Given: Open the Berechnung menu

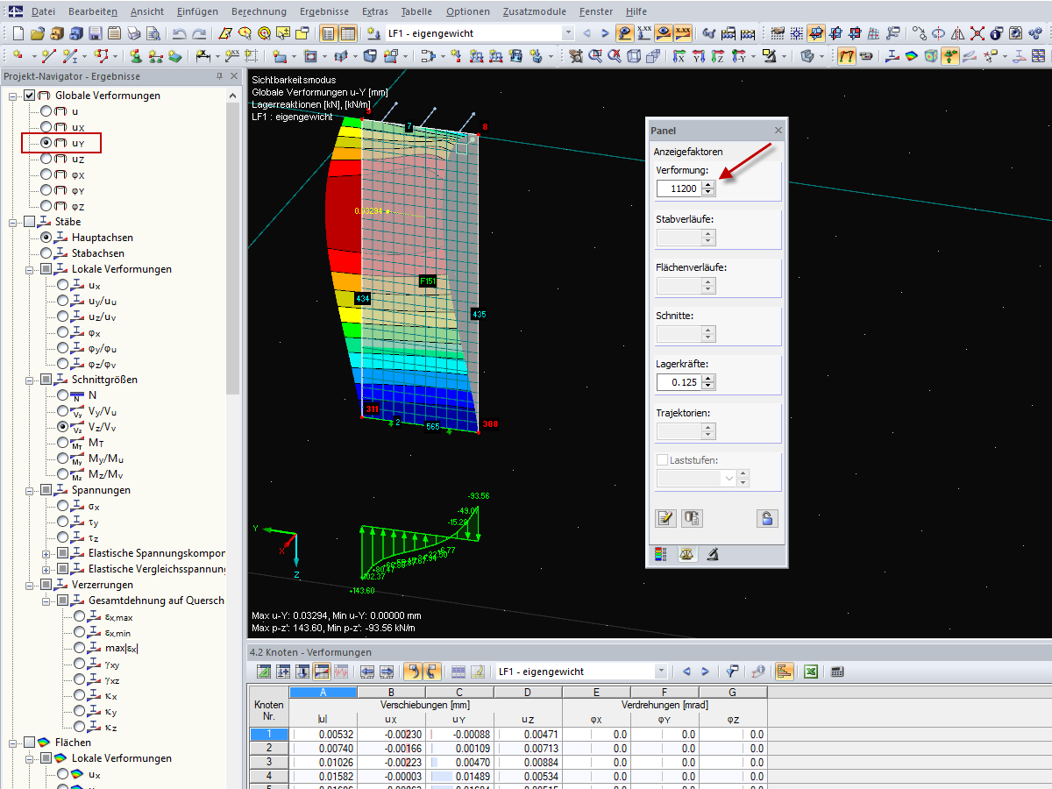Looking at the screenshot, I should point(259,11).
